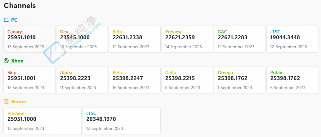Open the Server channels section link
The image size is (321, 137).
[x=19, y=102]
